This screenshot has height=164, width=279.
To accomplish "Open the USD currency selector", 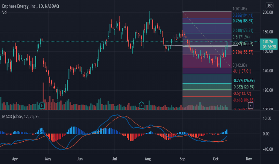I will click(x=269, y=6).
